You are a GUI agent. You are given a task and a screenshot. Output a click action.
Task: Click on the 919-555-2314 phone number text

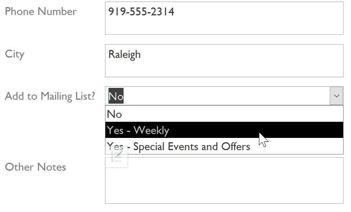pyautogui.click(x=141, y=12)
